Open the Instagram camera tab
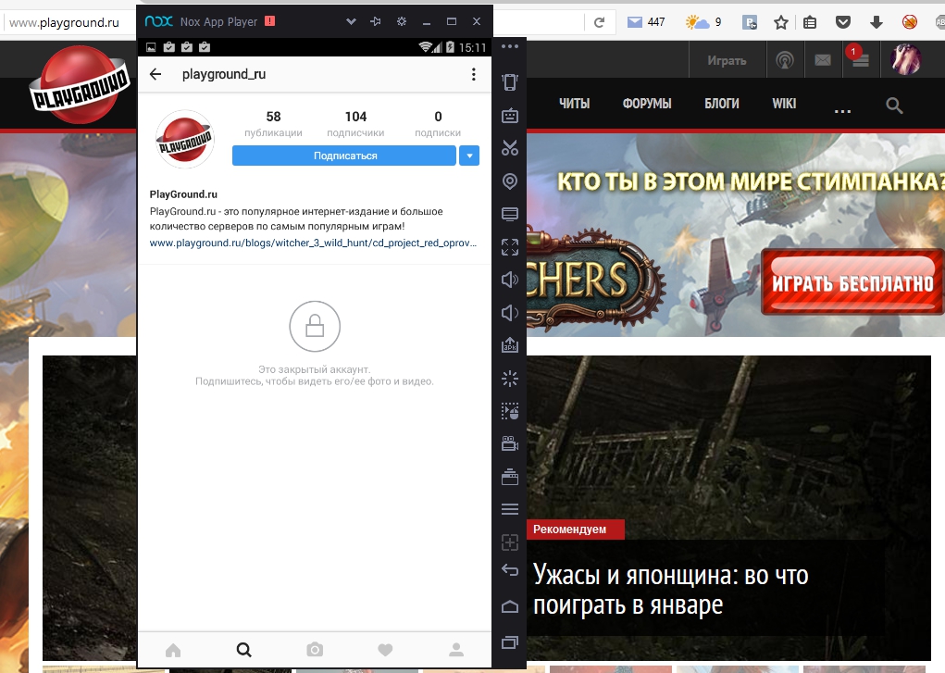 [x=315, y=650]
